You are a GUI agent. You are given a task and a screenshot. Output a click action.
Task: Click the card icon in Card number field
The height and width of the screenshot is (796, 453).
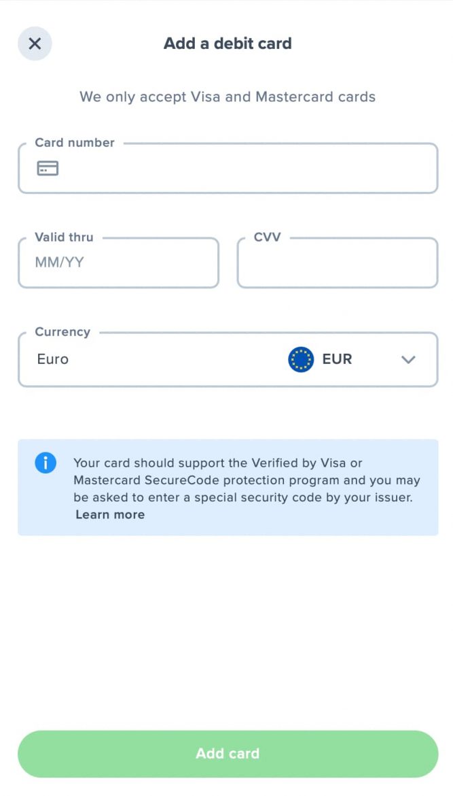pos(48,168)
